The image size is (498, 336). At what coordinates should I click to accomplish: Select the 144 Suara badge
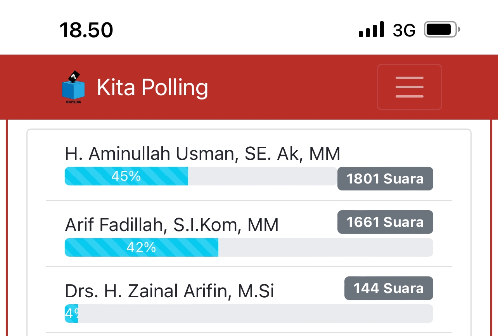pyautogui.click(x=388, y=288)
